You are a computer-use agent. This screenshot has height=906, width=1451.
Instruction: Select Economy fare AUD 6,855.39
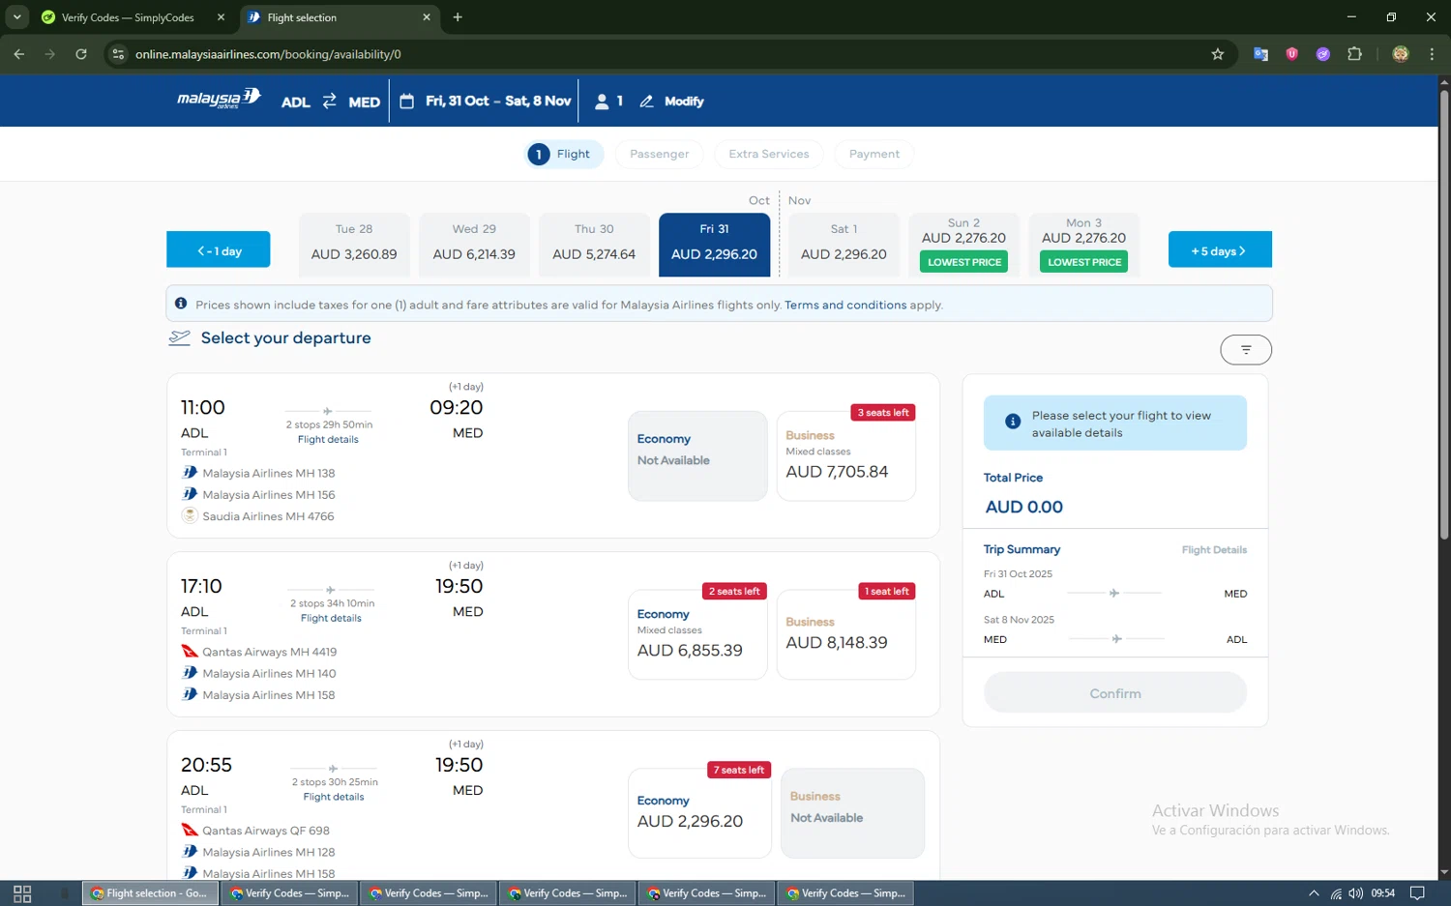coord(697,634)
